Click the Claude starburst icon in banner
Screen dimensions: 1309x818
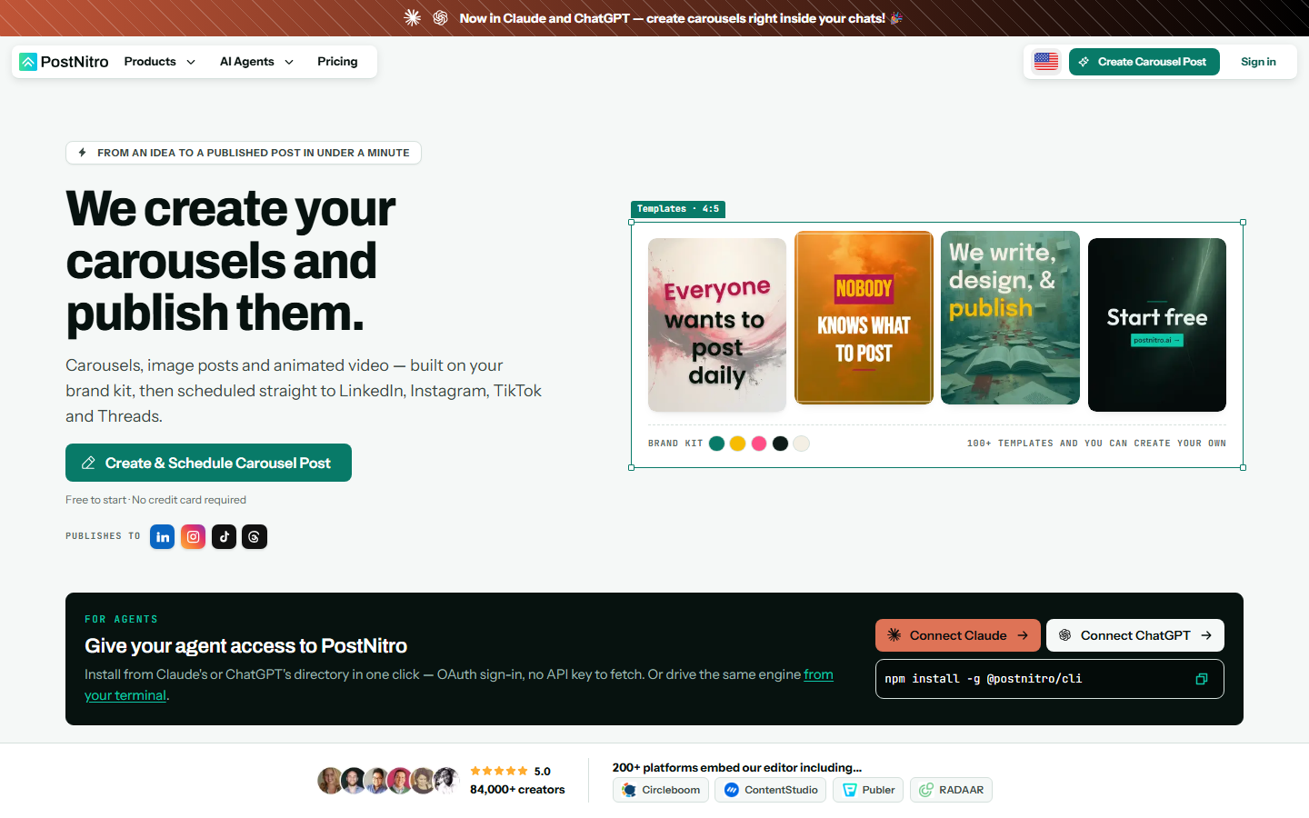point(413,18)
